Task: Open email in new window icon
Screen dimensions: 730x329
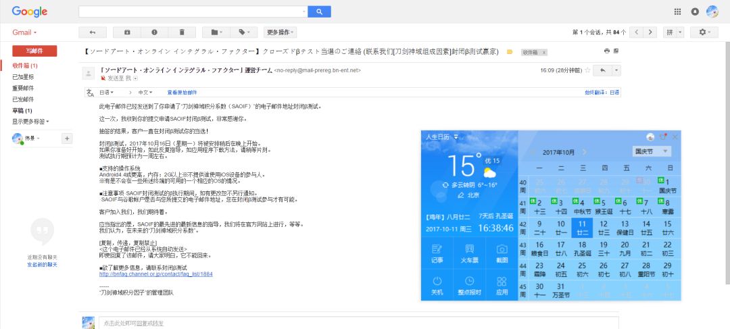Action: point(616,51)
